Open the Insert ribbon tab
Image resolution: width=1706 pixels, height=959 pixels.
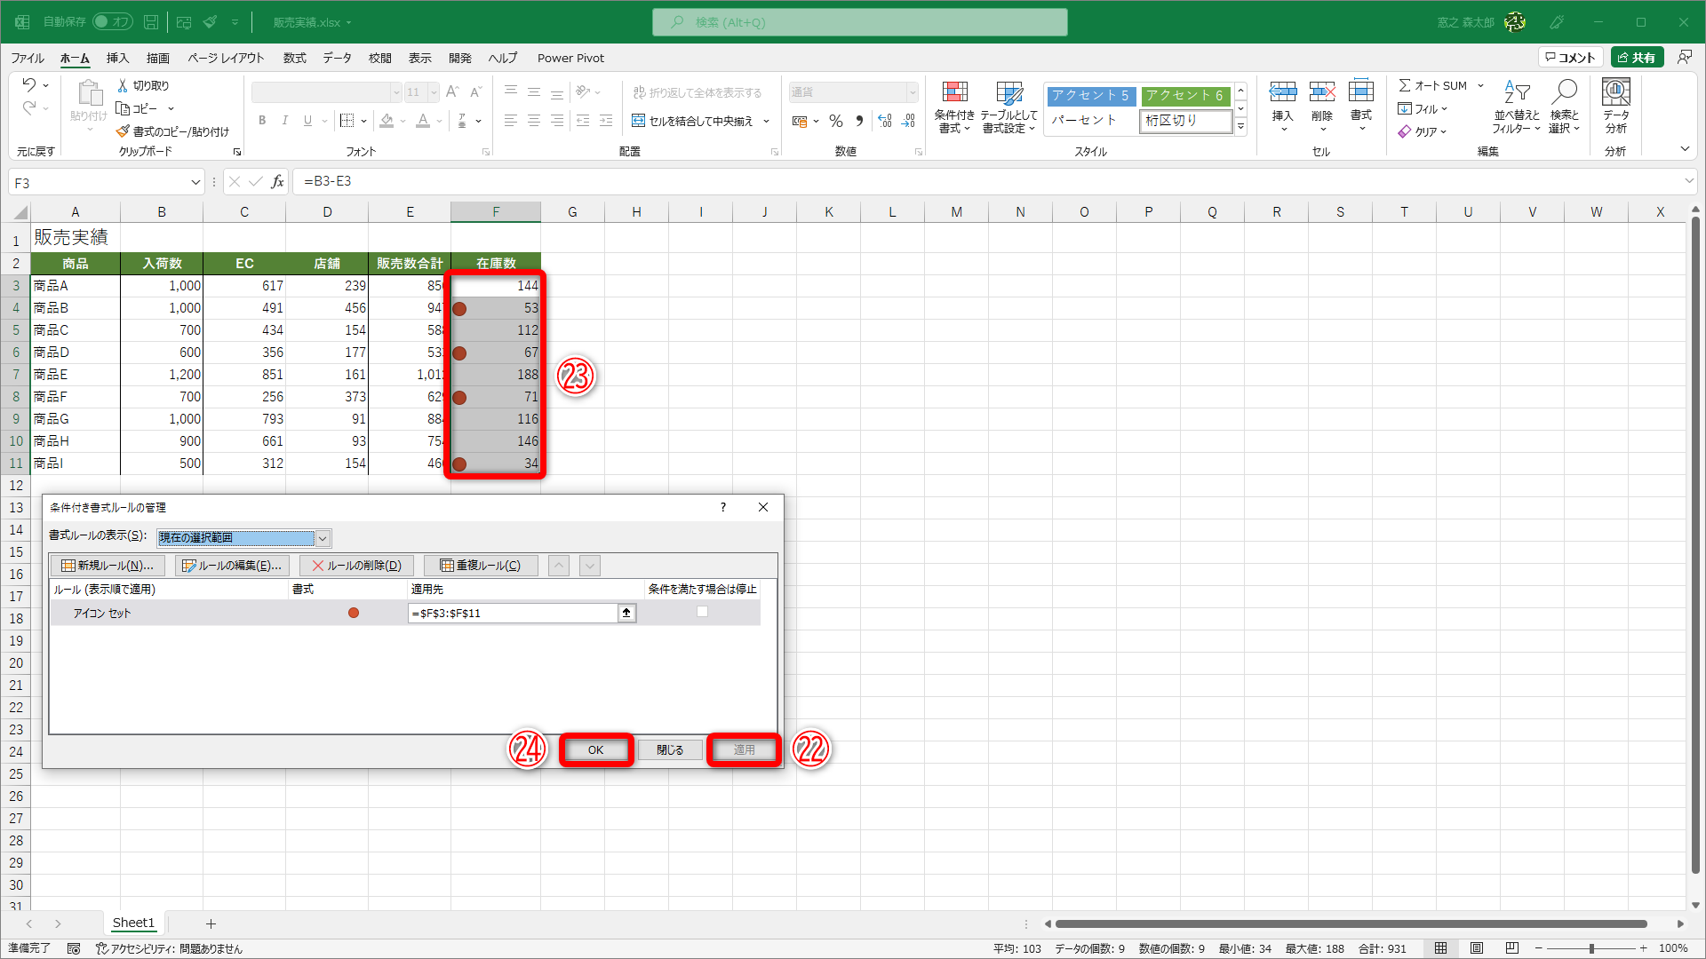click(117, 58)
